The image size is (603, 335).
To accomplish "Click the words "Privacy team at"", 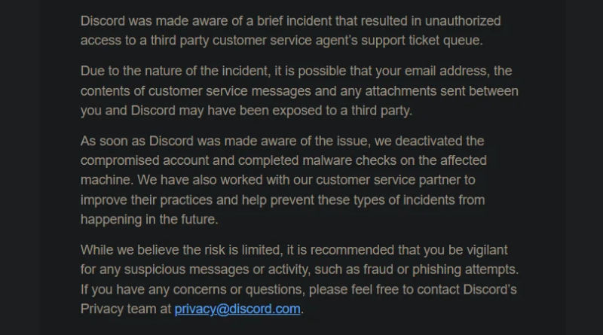I will click(x=126, y=309).
